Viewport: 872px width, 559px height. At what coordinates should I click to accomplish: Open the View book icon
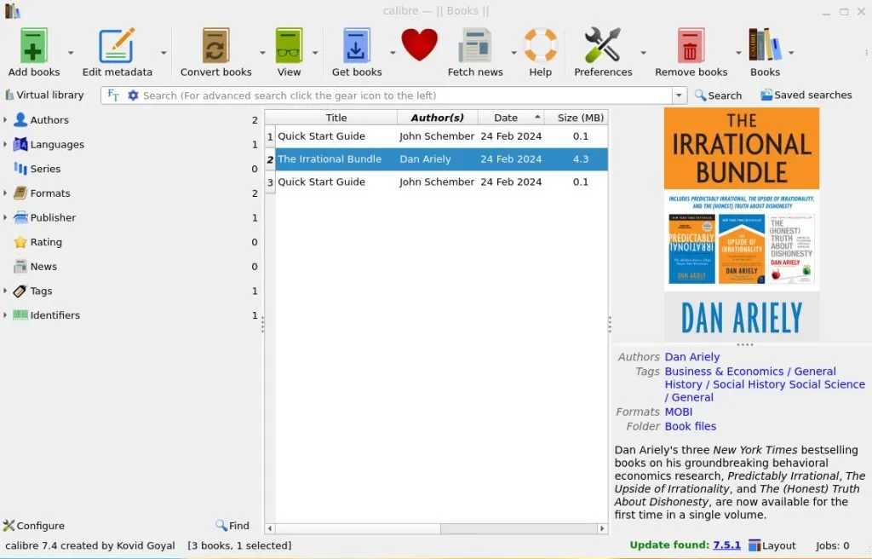click(x=290, y=46)
